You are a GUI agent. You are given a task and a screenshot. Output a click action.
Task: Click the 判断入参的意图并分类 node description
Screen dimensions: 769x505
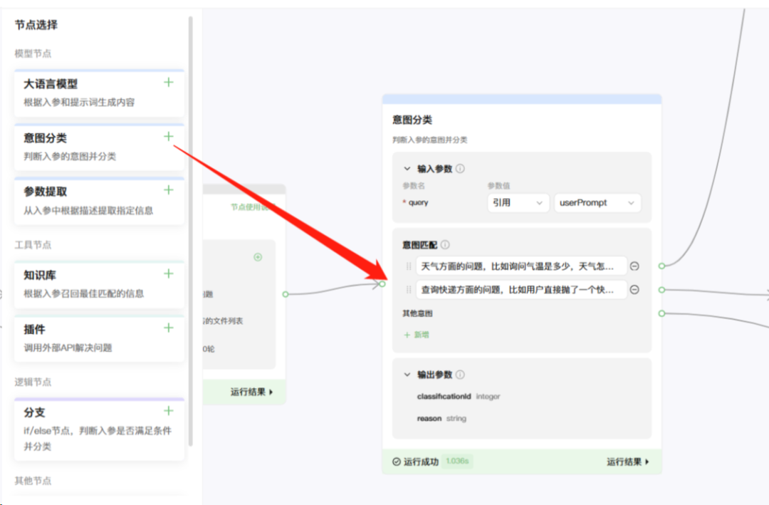429,140
